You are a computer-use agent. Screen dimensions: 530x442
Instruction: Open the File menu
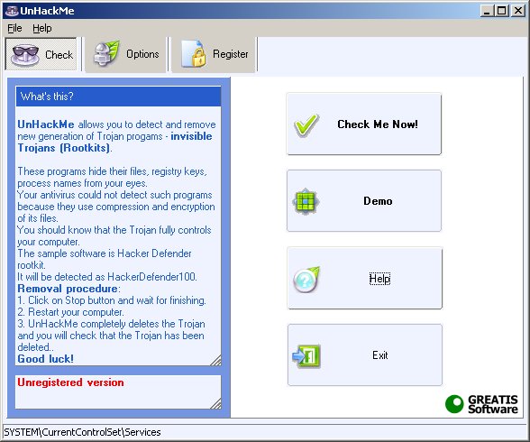point(14,28)
